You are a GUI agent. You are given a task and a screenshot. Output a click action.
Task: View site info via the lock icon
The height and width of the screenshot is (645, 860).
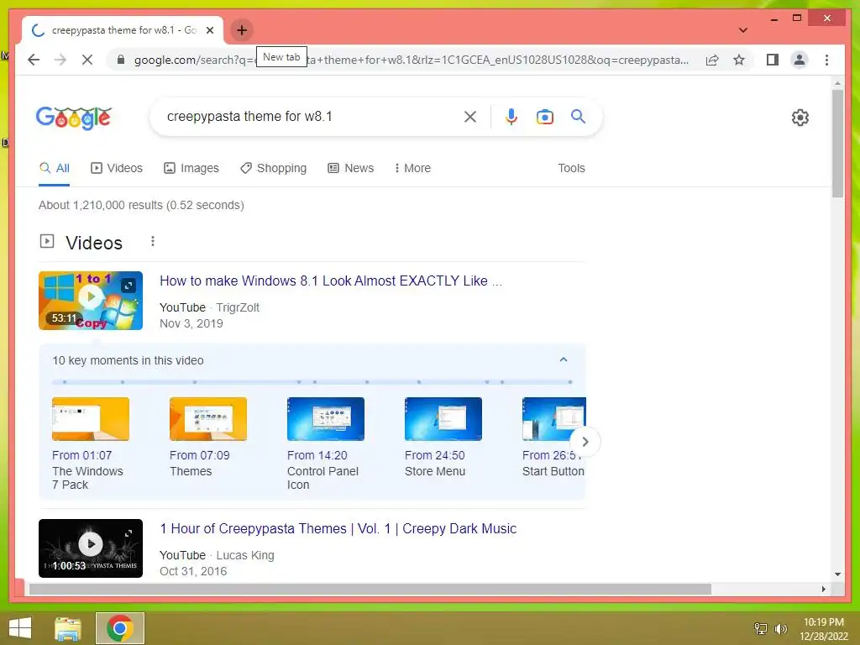pyautogui.click(x=121, y=60)
